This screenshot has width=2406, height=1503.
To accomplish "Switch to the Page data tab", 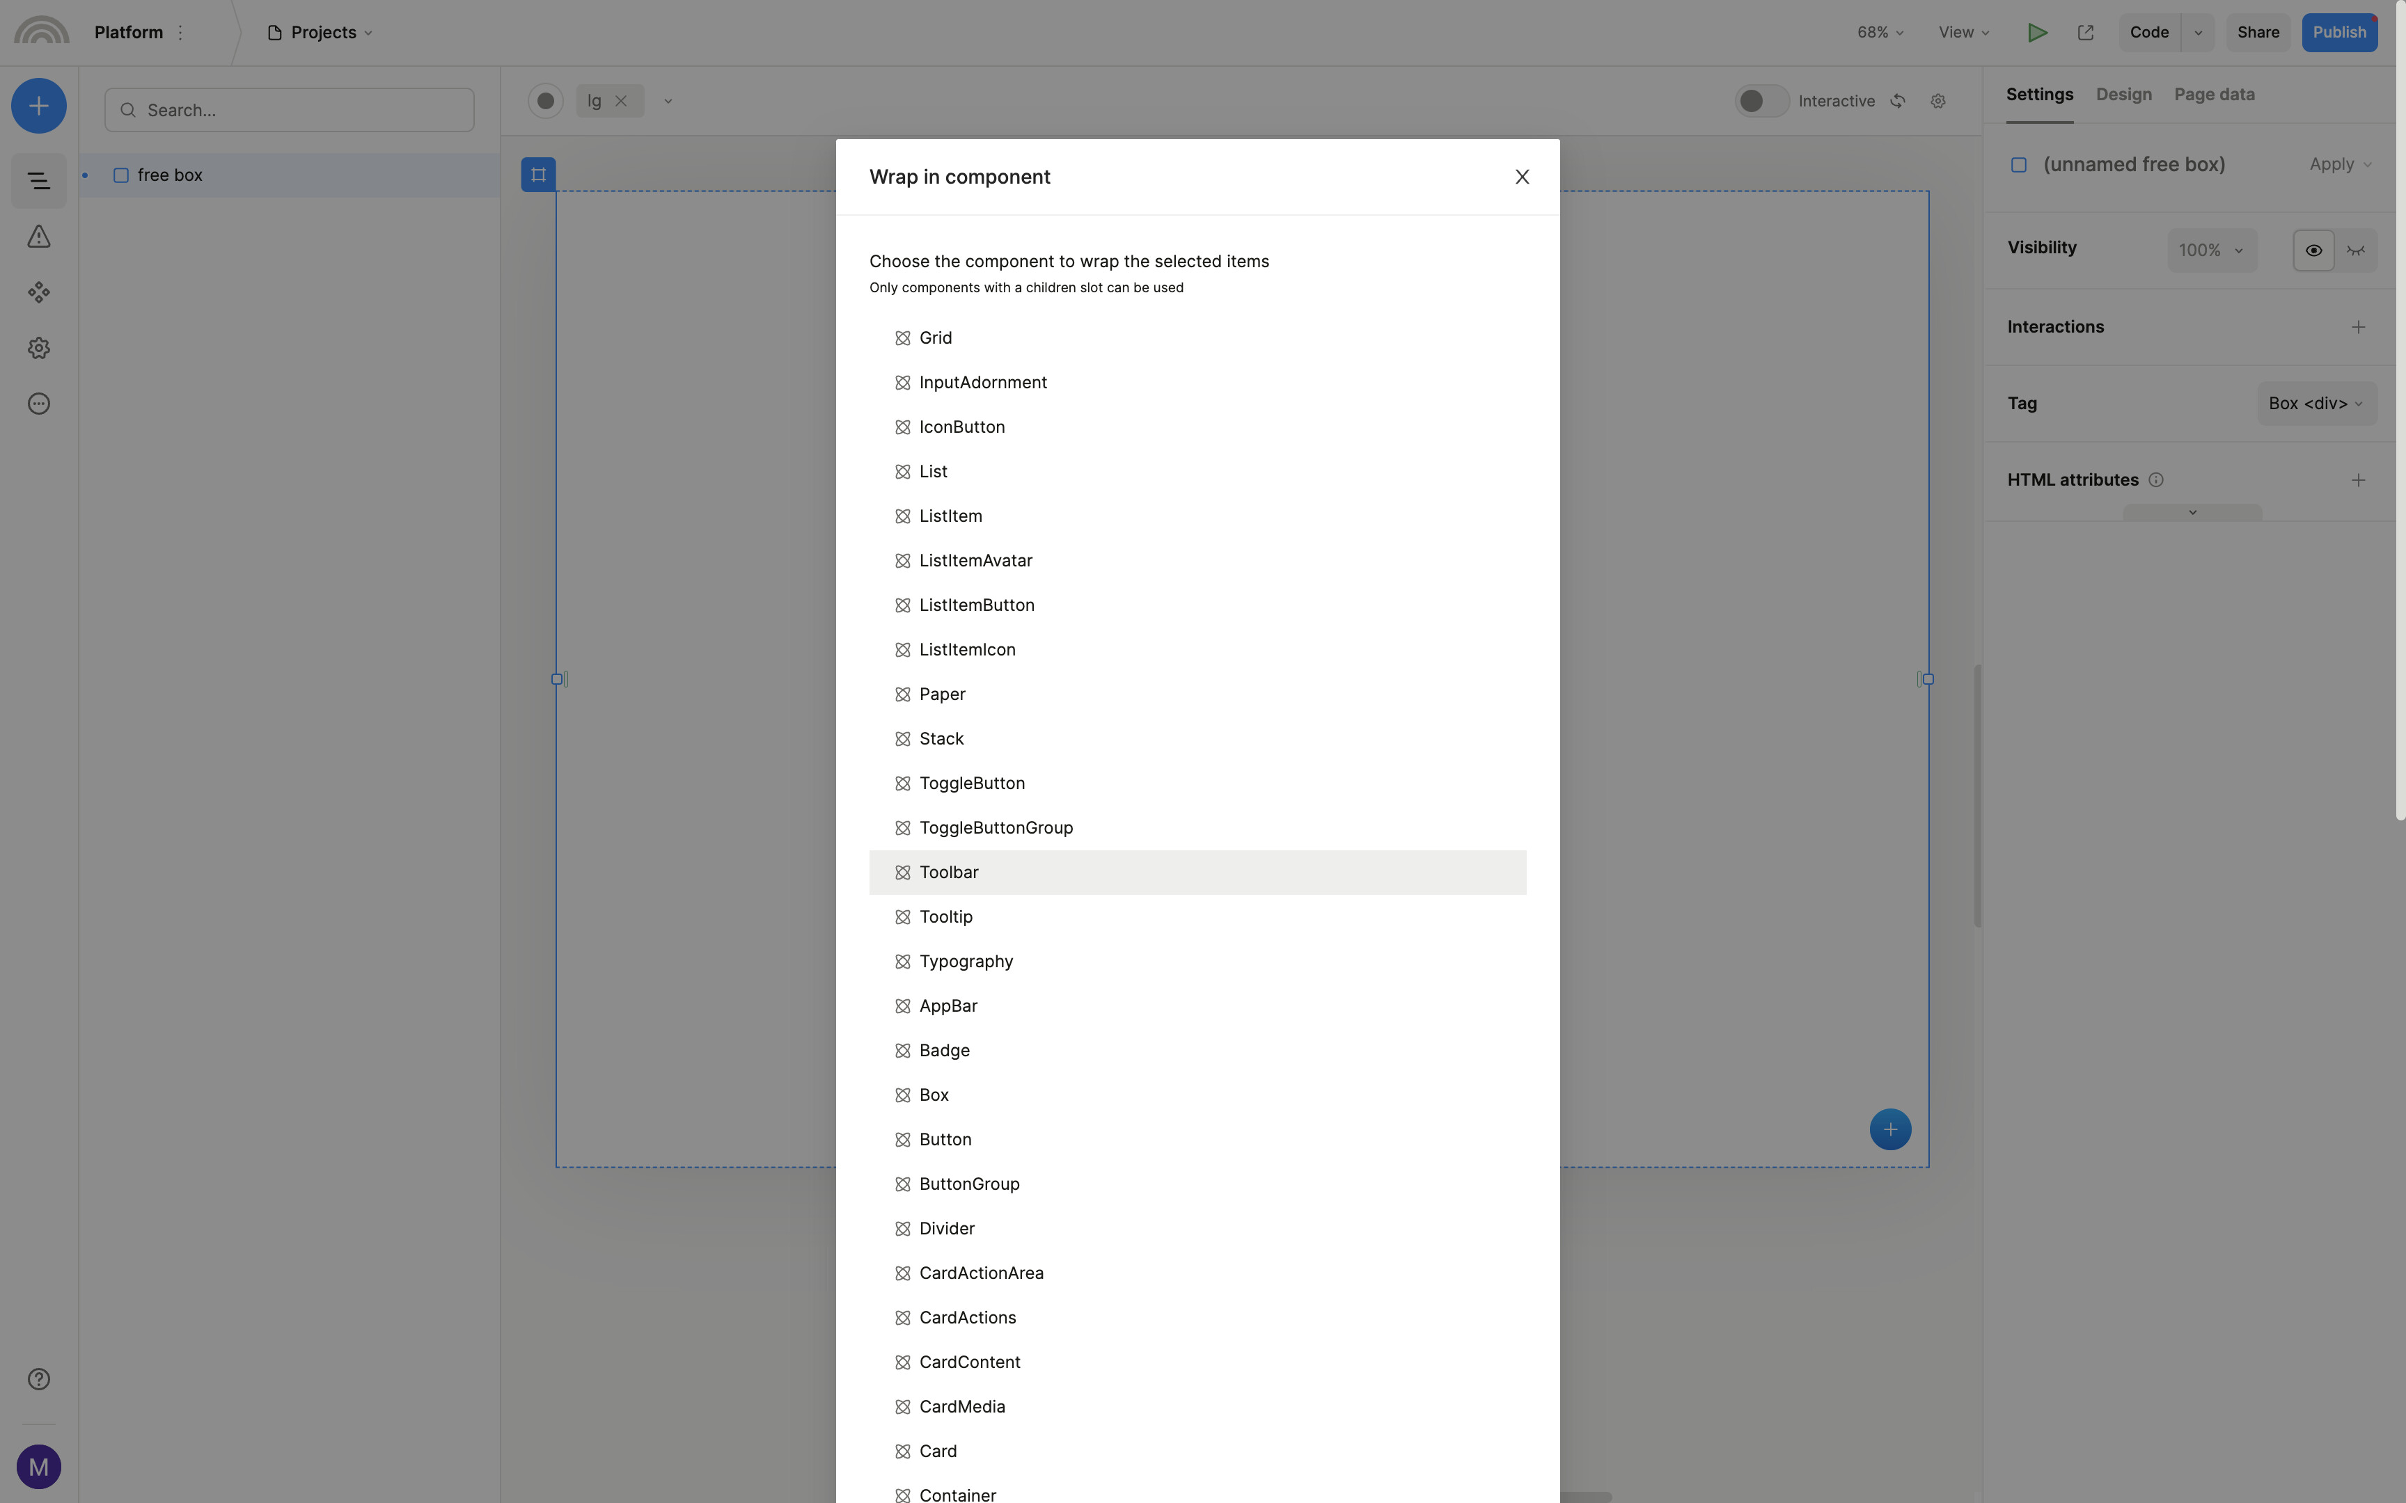I will 2214,95.
